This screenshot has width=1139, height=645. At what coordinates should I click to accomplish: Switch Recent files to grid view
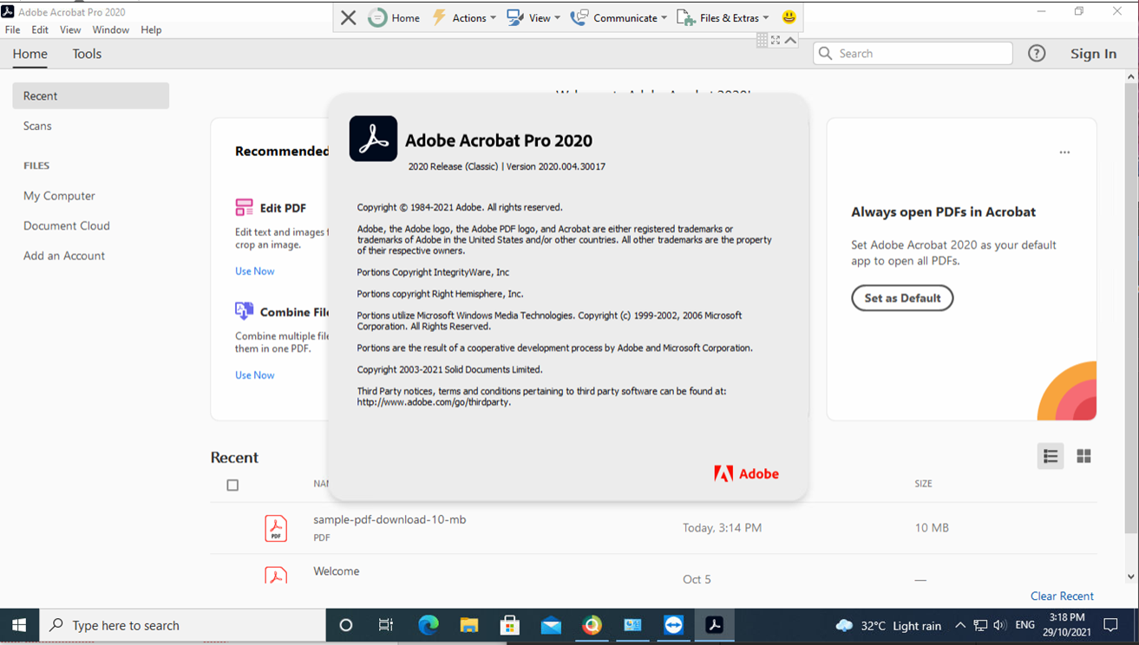coord(1083,455)
